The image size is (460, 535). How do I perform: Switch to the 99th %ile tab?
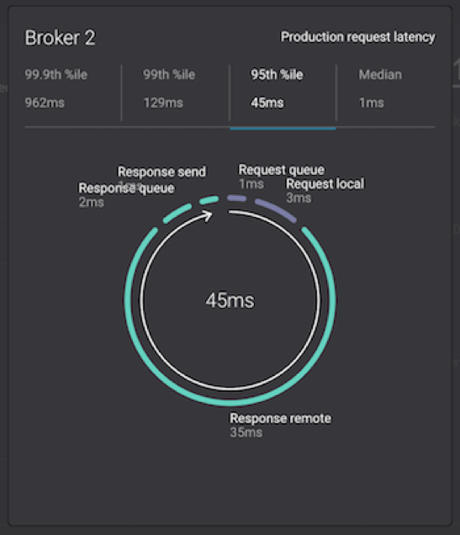175,89
